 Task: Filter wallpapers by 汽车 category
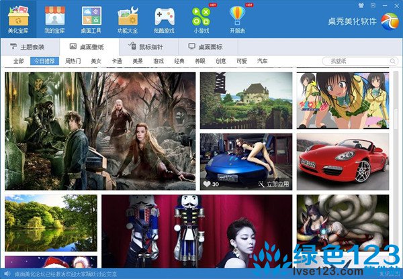click(261, 61)
